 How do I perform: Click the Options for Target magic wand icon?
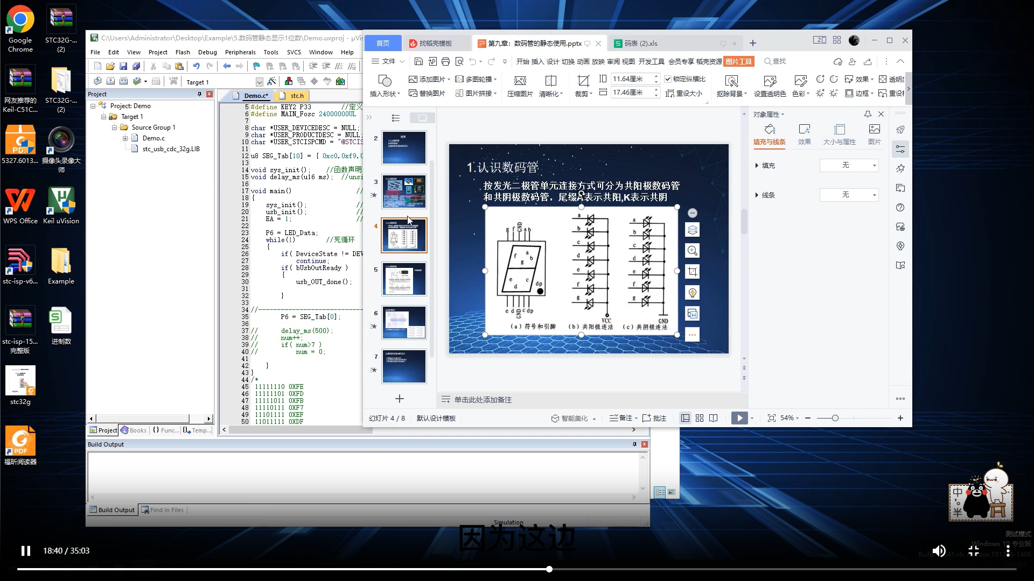(x=271, y=81)
